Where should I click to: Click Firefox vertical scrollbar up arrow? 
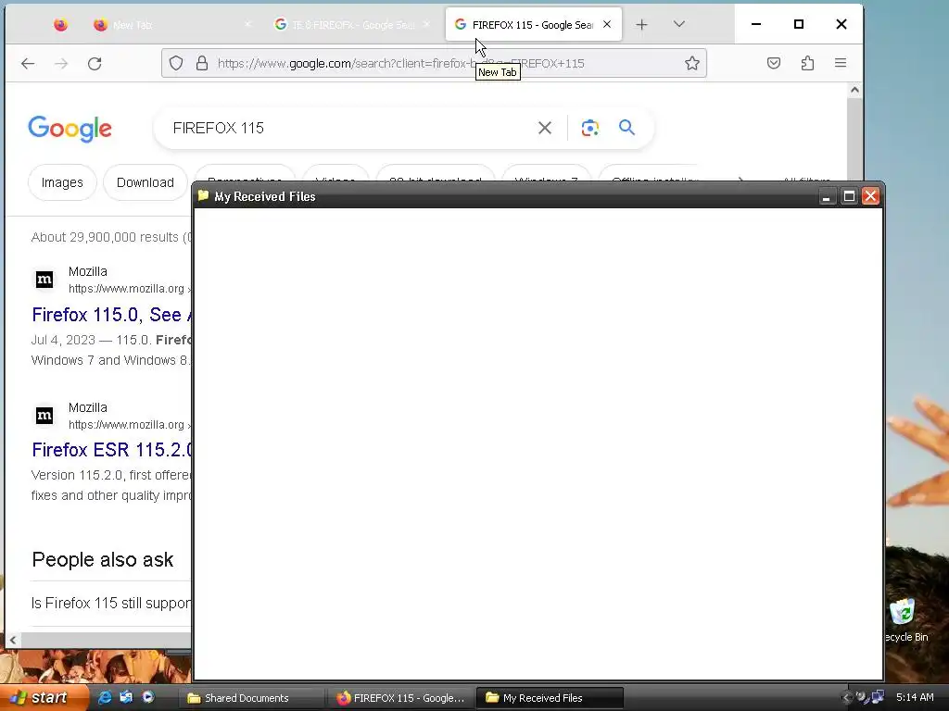click(x=854, y=90)
